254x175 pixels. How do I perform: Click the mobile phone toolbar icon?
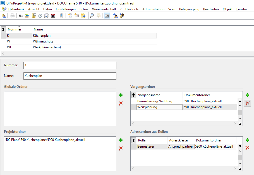(x=61, y=16)
